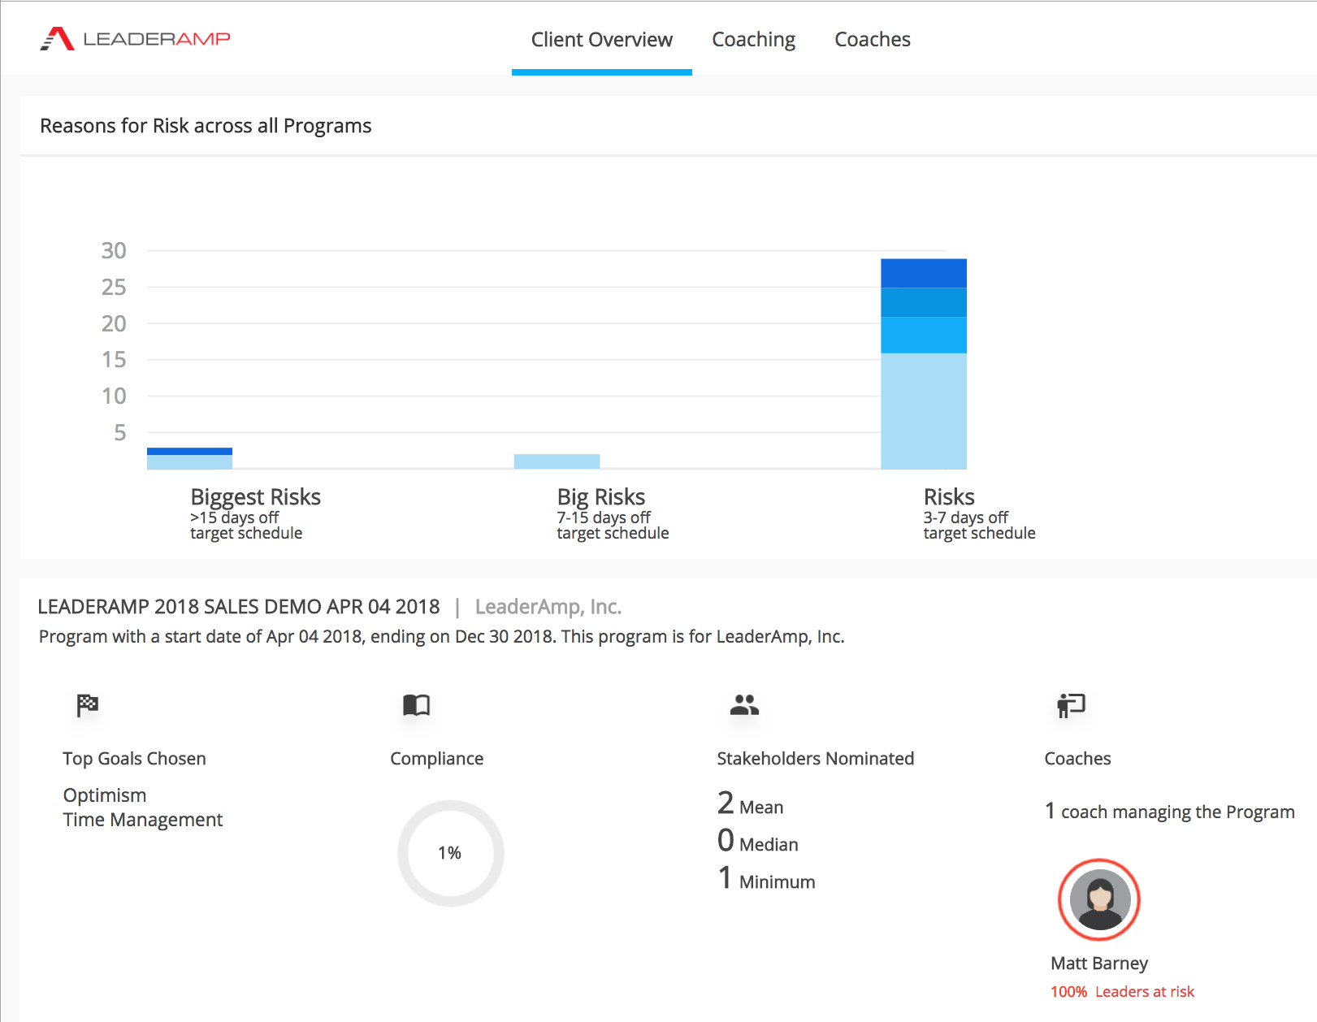Click the LeaderAmp, Inc. company link
Screen dimensions: 1317x1022
point(548,607)
